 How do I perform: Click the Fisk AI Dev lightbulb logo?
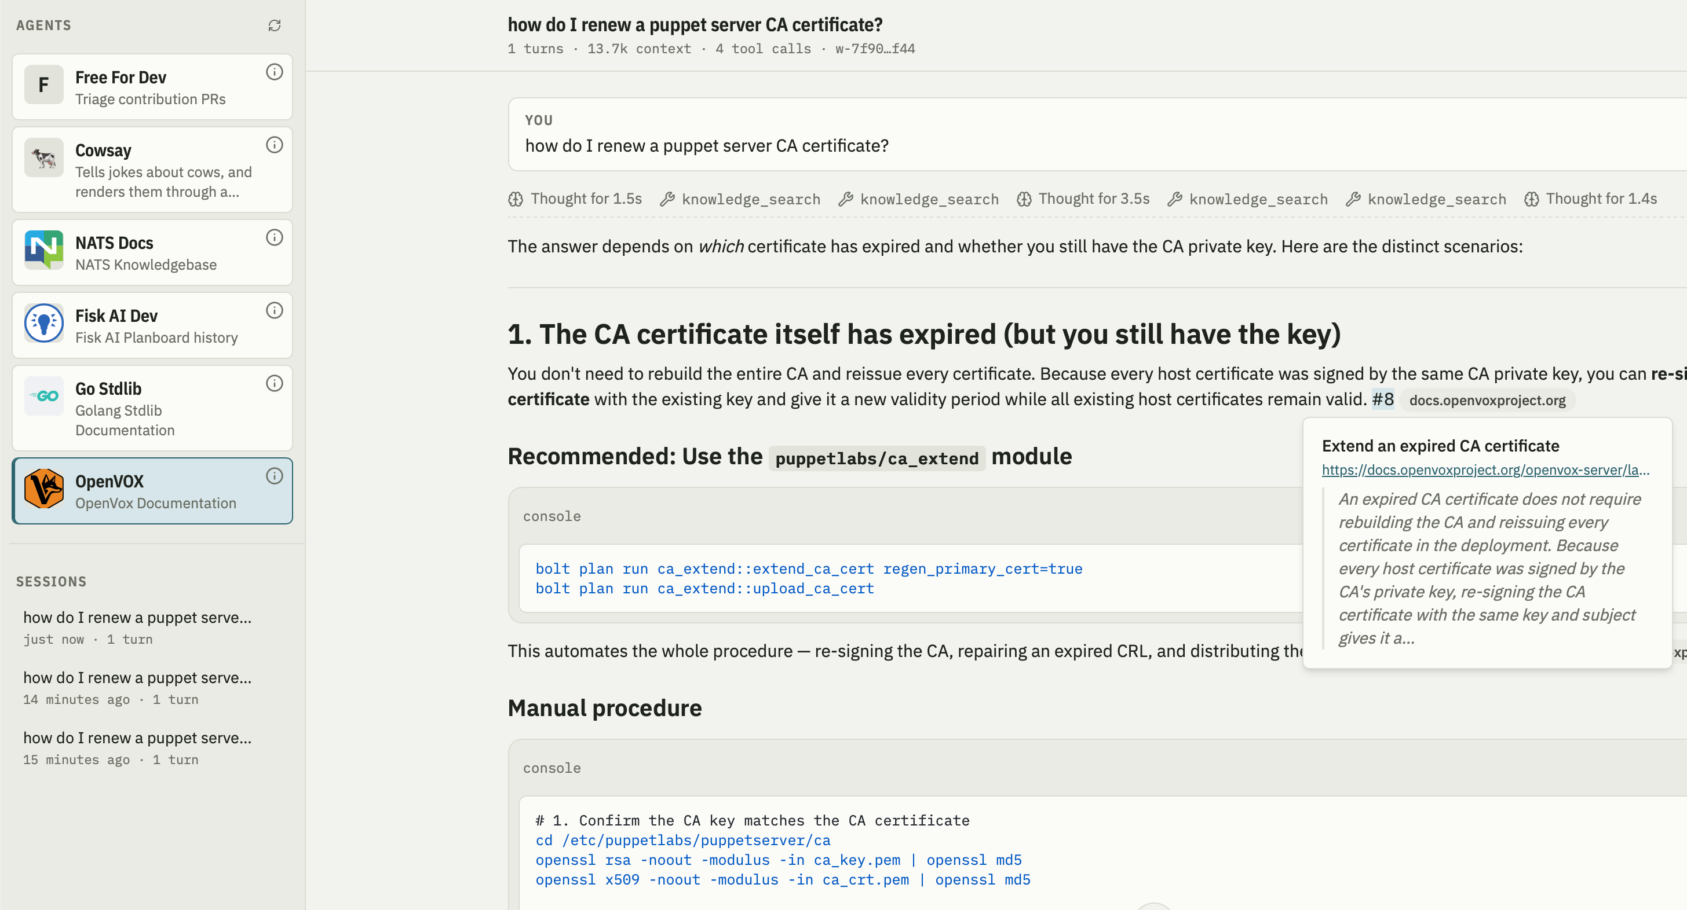click(44, 322)
